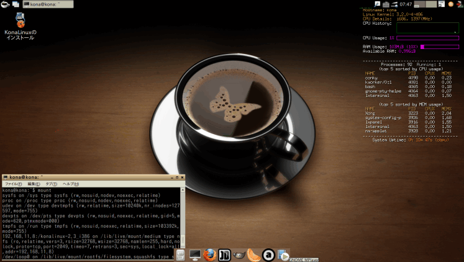Click the 'nm-applet' process row
The image size is (464, 262).
(408, 131)
